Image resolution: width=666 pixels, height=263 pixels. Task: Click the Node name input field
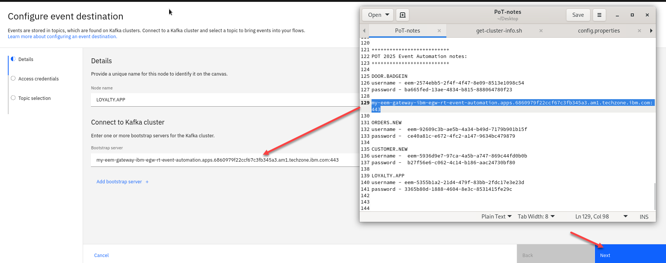224,100
